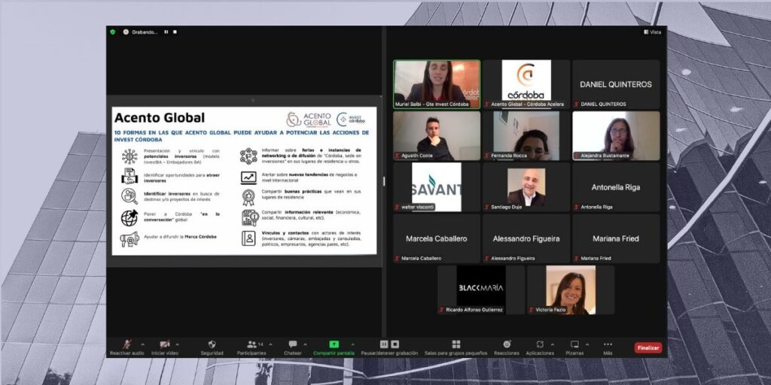Select Alessandro Figueira participant tile
This screenshot has height=385, width=771.
pos(526,238)
